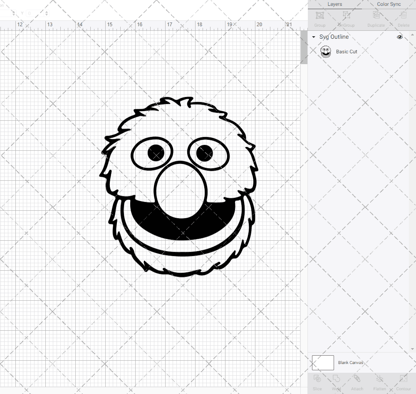Click the Group icon
416x394 pixels.
coord(319,15)
